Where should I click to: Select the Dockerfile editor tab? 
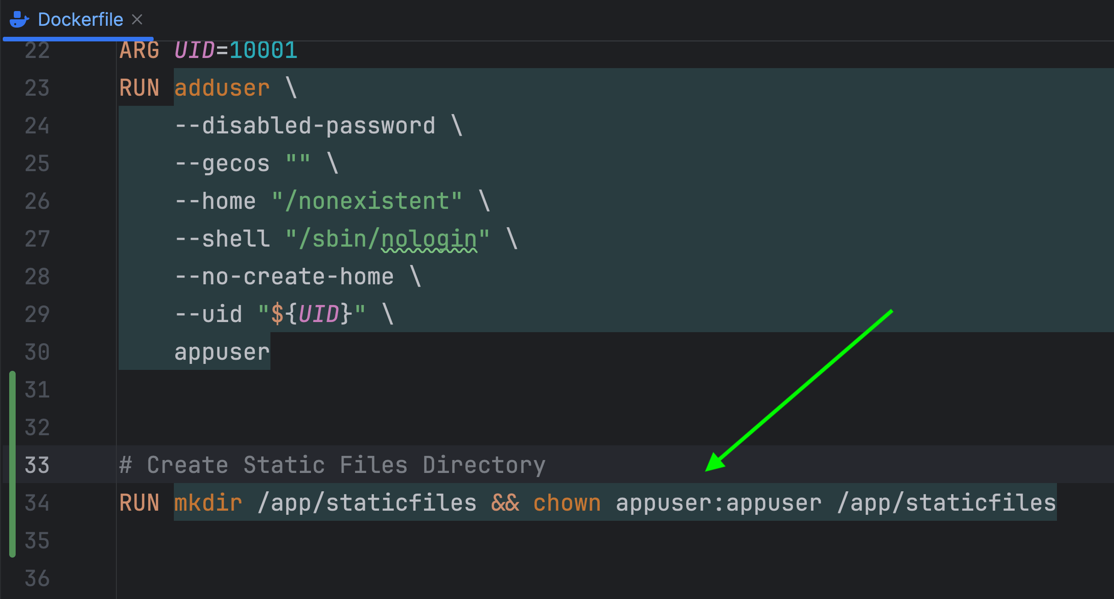click(x=80, y=20)
